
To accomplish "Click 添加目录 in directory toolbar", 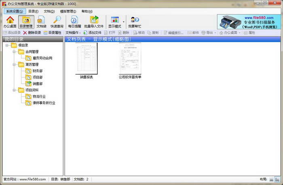I will coord(12,33).
